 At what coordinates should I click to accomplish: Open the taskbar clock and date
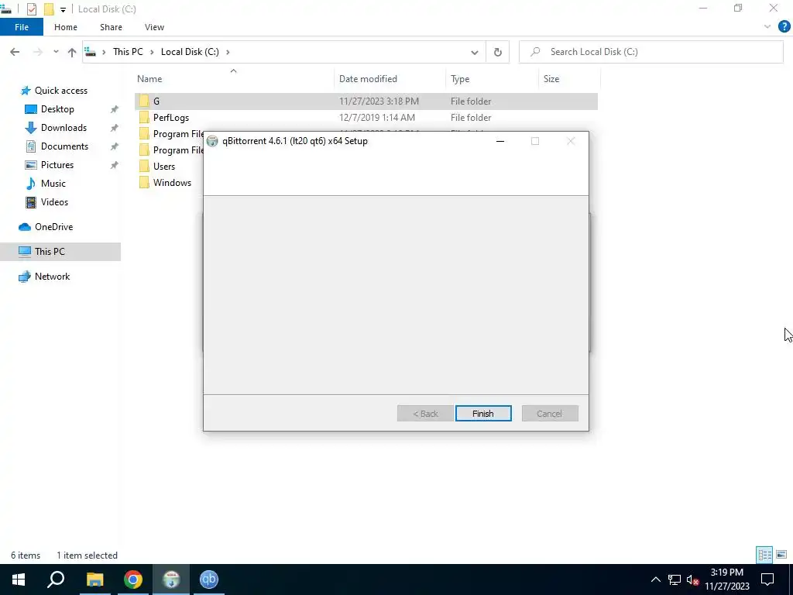click(726, 580)
